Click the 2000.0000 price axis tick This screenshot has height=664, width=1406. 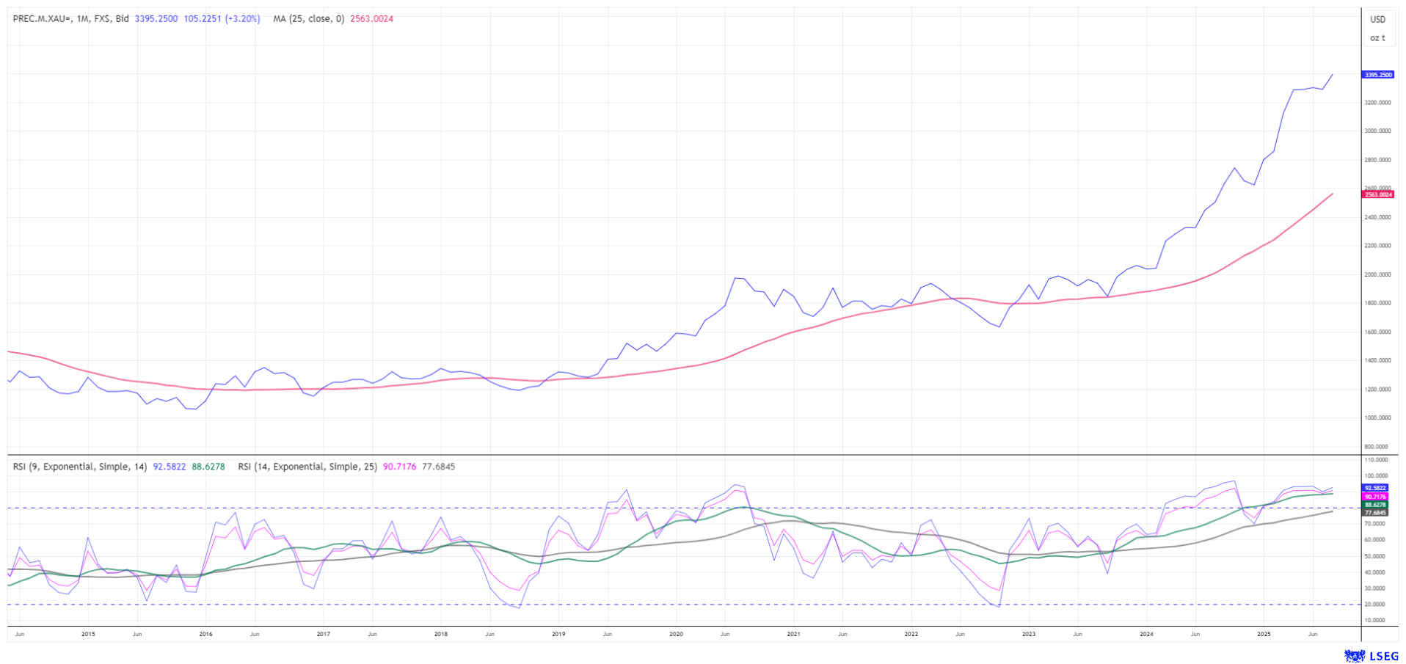tap(1377, 274)
